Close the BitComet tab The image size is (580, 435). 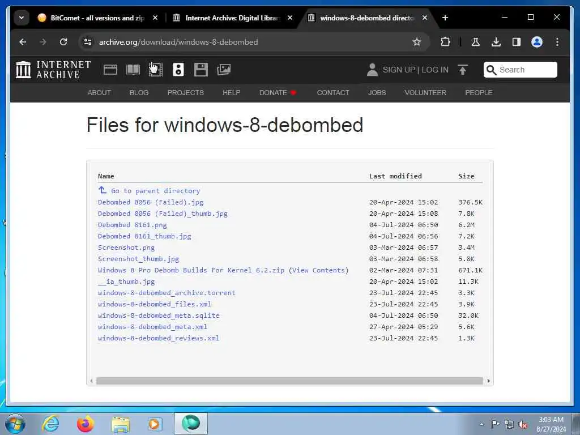coord(155,18)
